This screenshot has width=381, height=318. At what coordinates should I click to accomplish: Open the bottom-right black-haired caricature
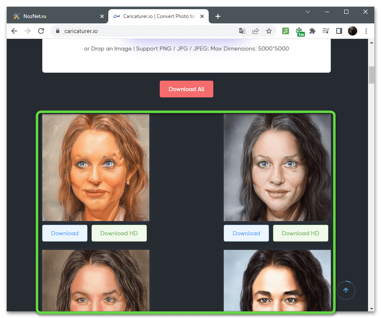click(x=277, y=280)
